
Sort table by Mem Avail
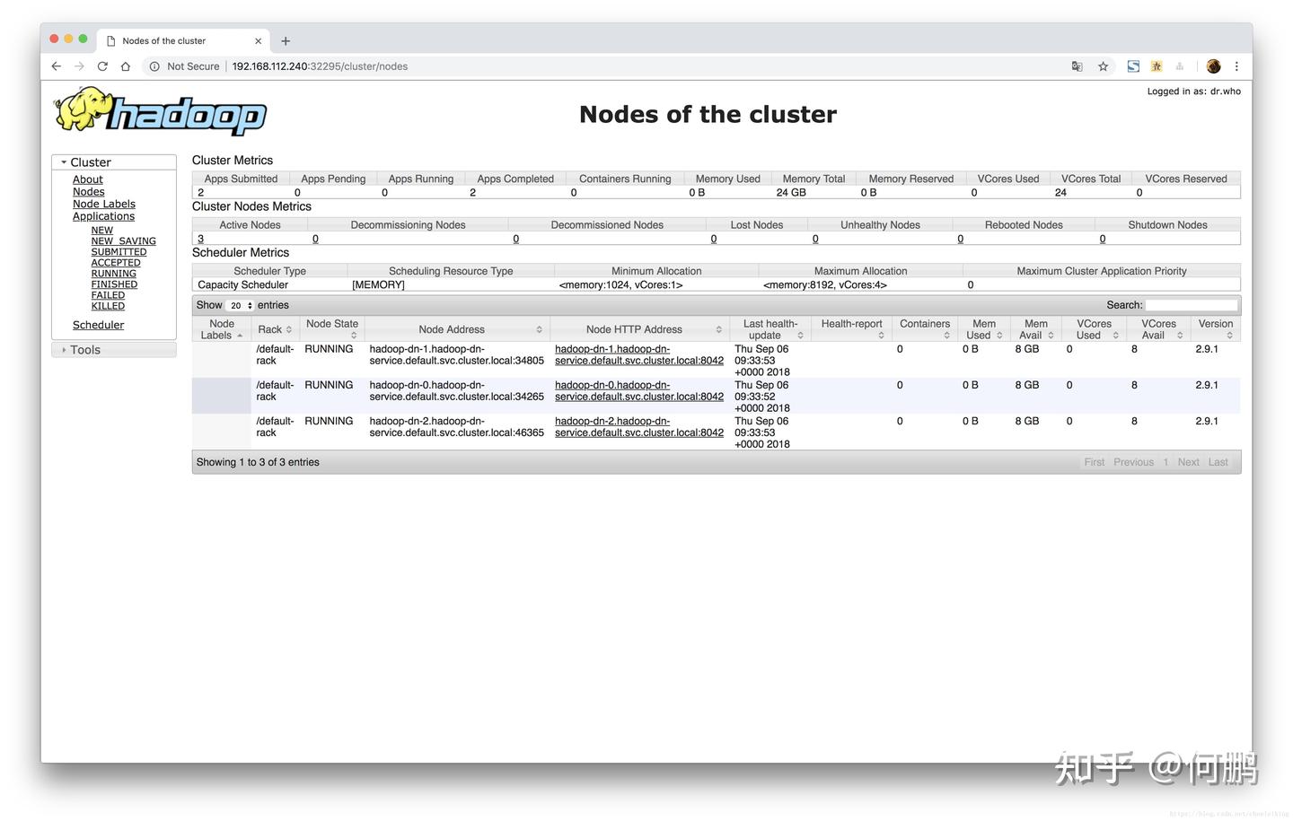coord(1036,329)
